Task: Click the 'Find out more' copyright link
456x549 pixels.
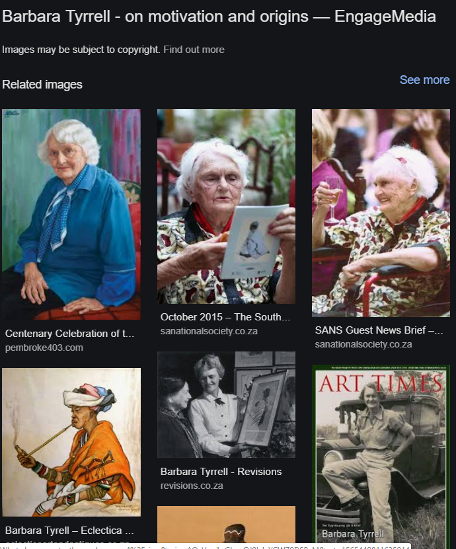Action: [194, 50]
